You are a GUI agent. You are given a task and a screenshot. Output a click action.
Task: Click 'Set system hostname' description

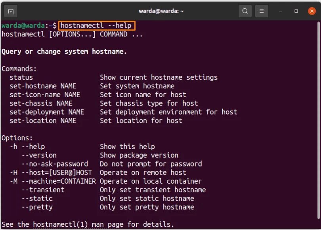137,86
